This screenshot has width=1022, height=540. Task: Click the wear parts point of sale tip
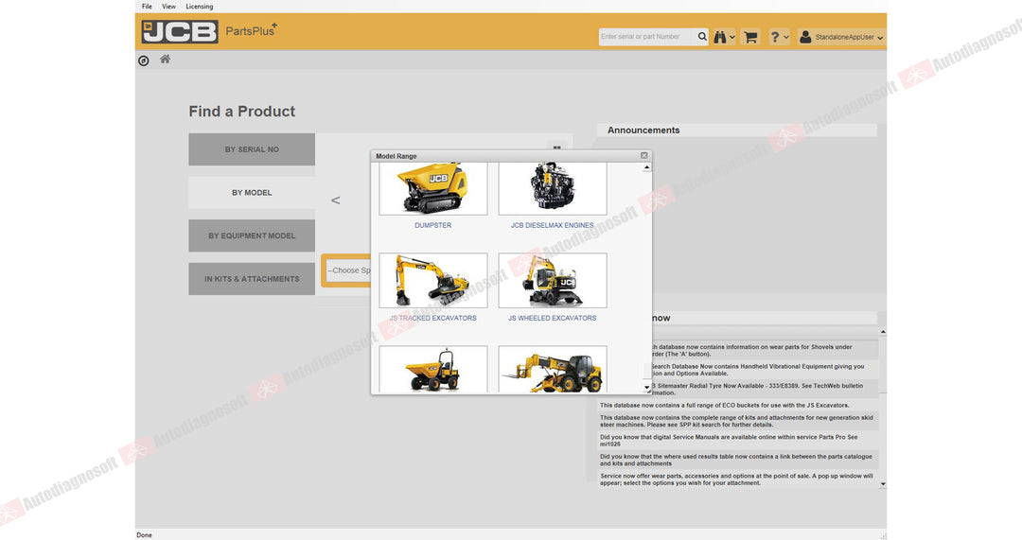tap(736, 479)
